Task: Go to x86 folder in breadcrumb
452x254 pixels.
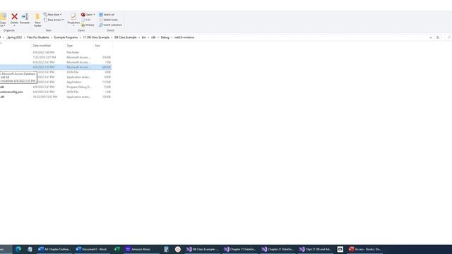Action: coord(153,37)
